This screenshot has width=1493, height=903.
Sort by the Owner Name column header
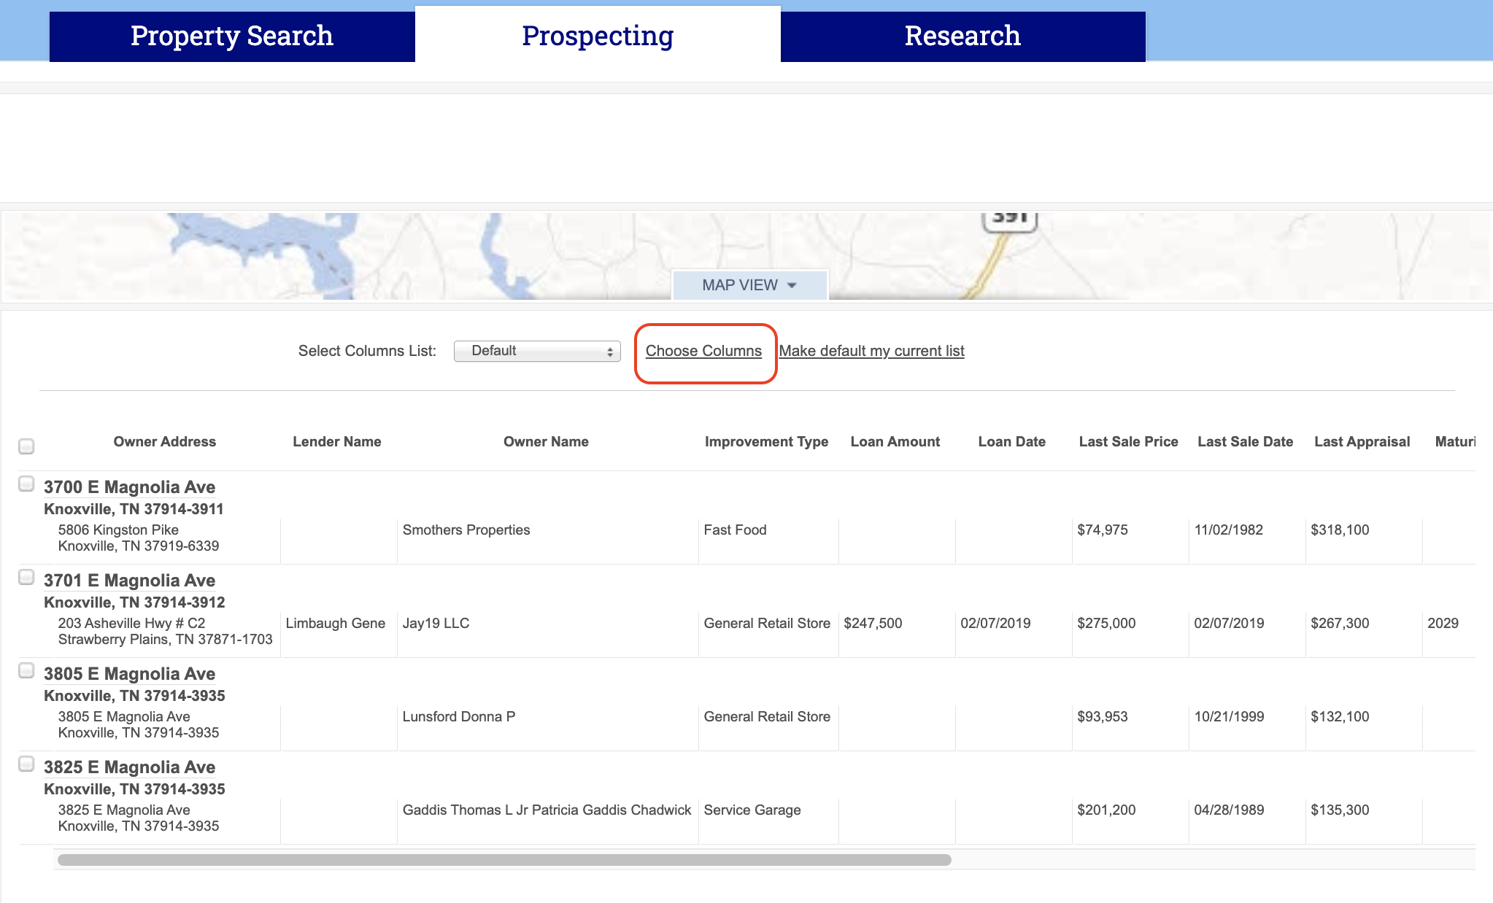[x=546, y=441]
